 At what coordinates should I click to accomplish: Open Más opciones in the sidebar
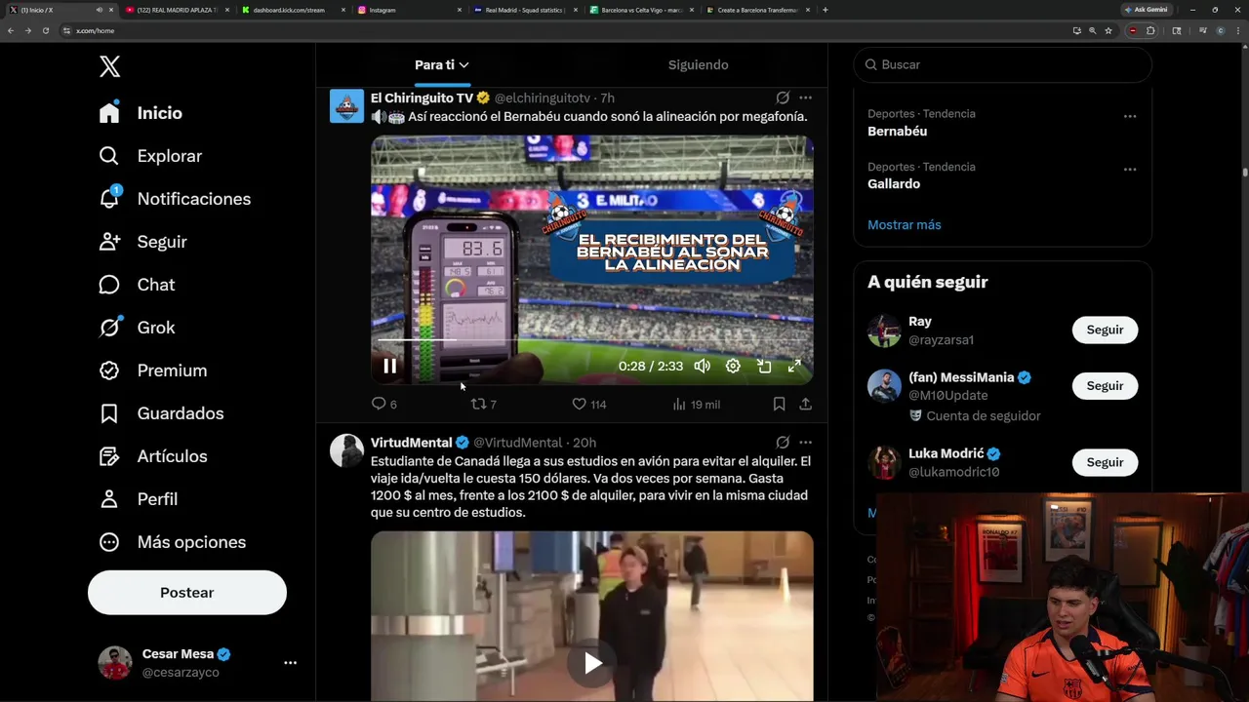point(173,542)
